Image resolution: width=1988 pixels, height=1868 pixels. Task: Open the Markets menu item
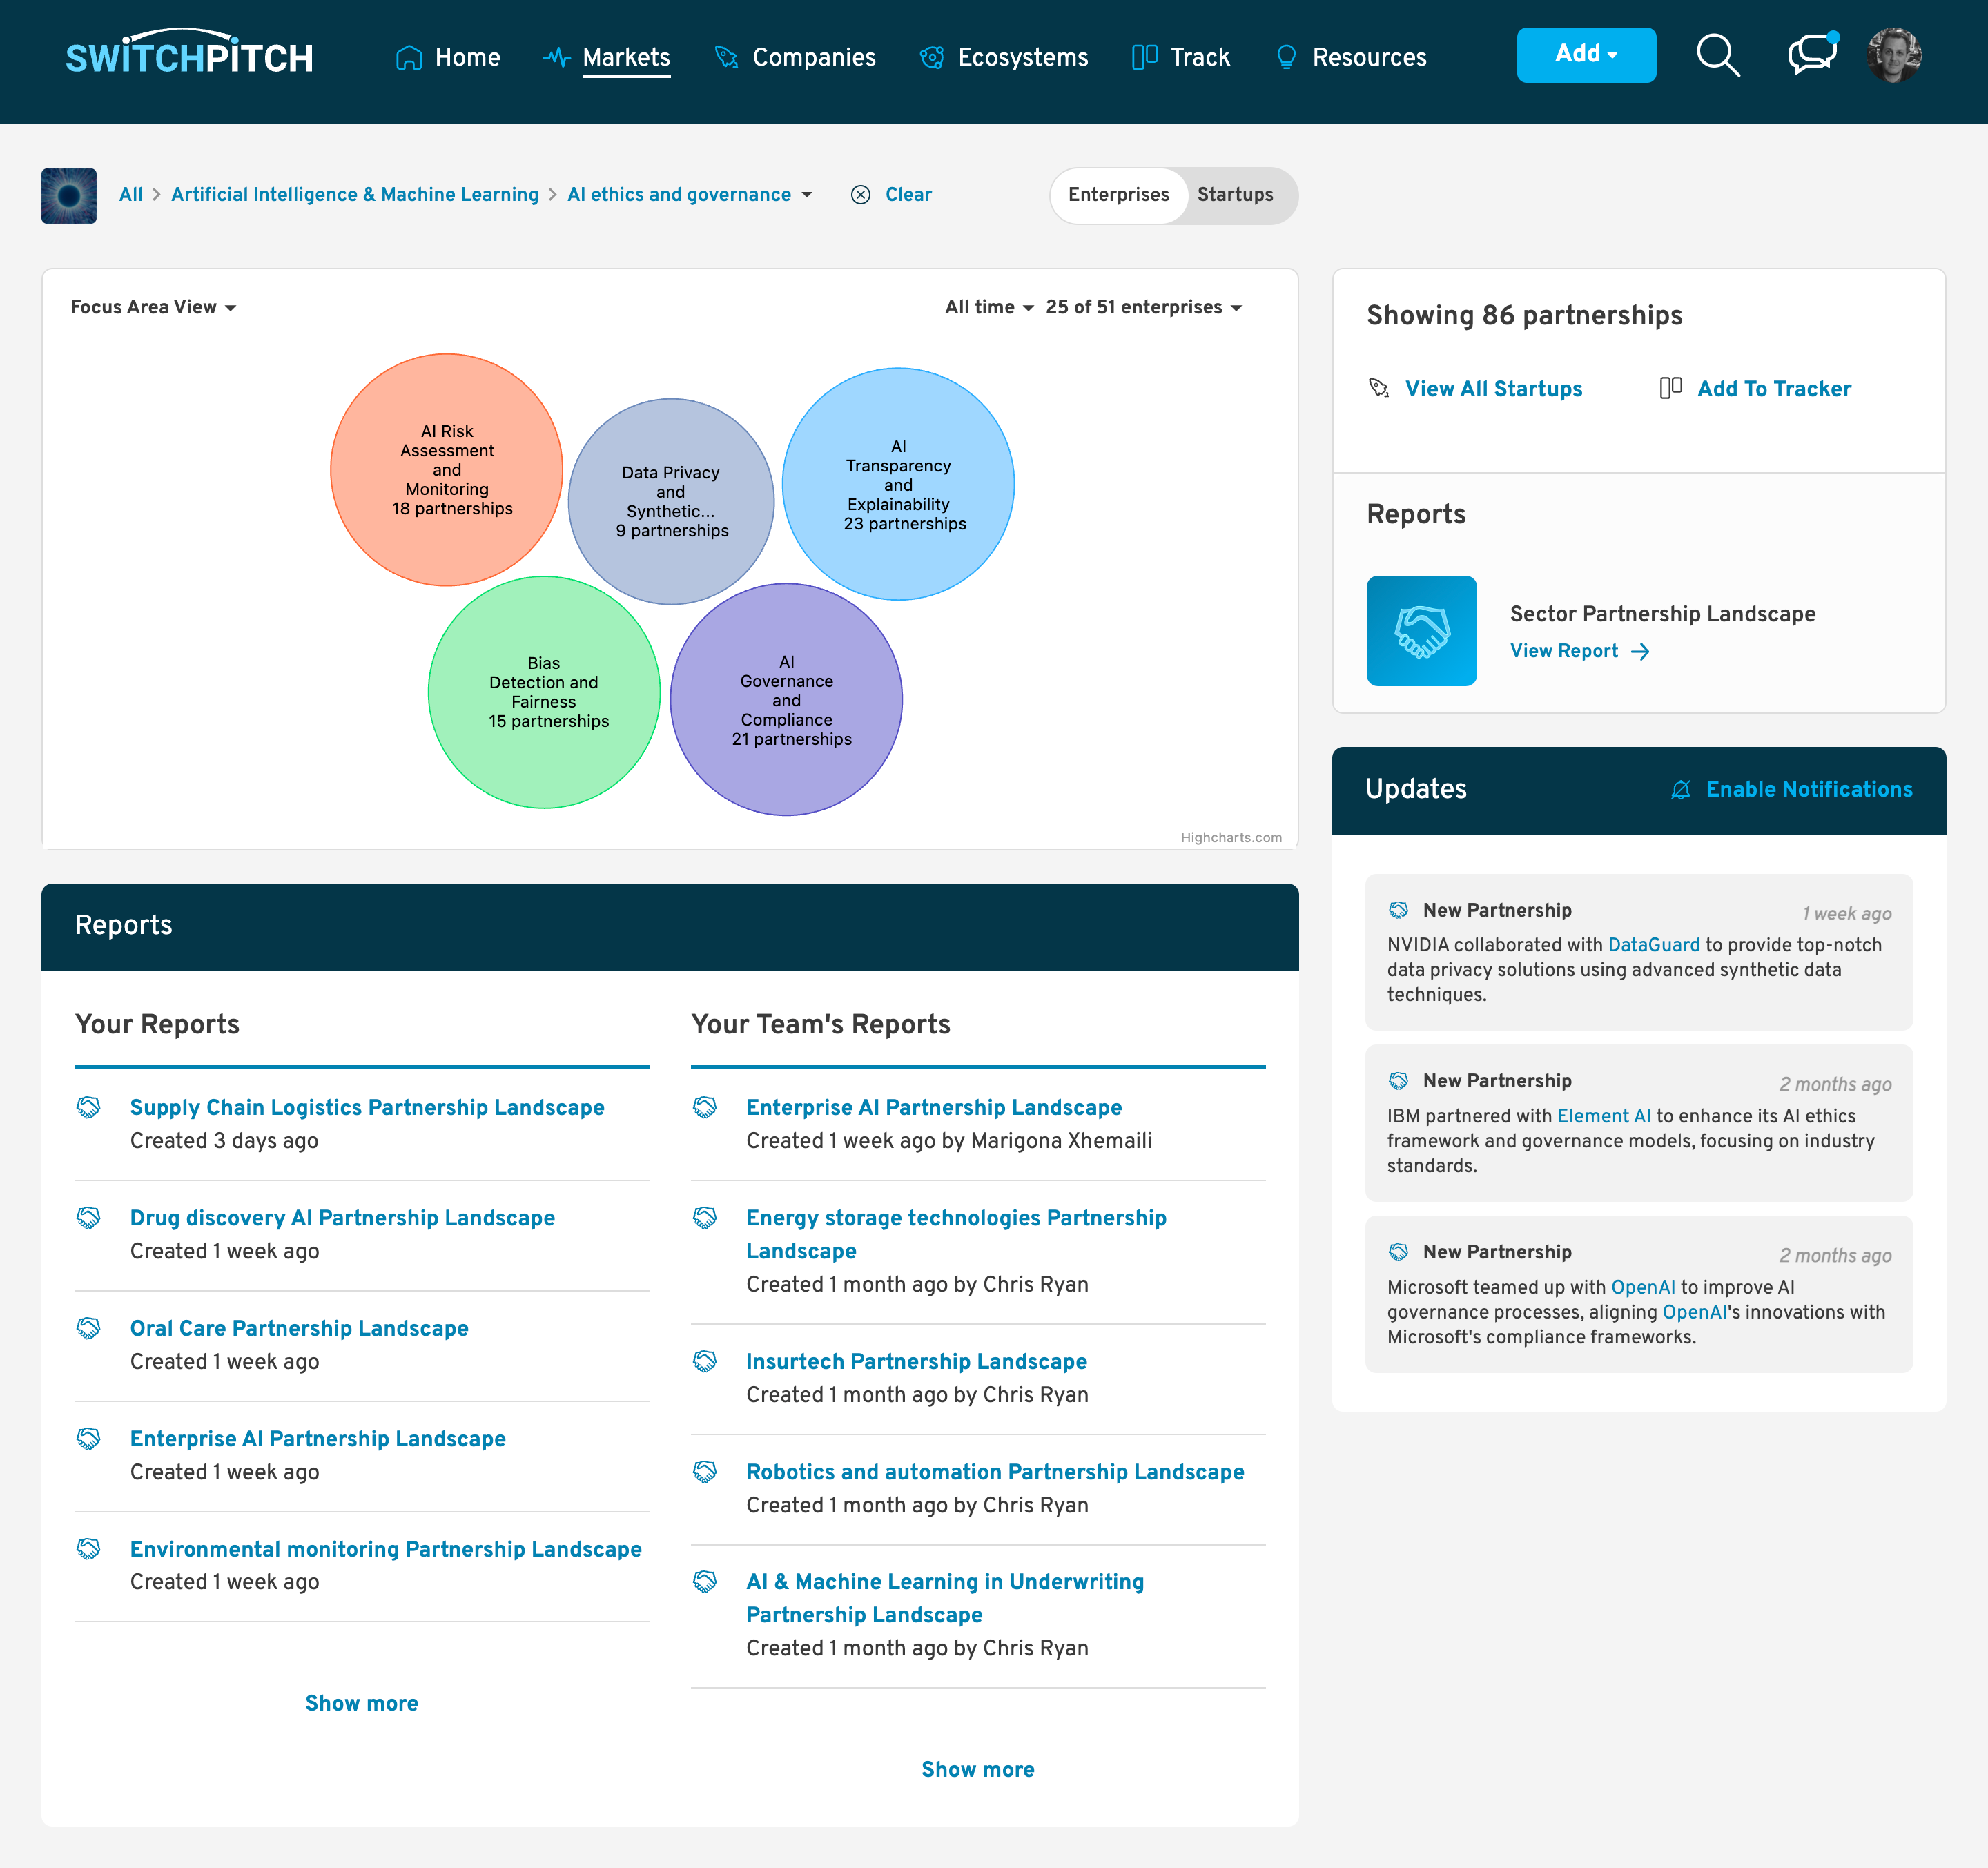(x=607, y=57)
